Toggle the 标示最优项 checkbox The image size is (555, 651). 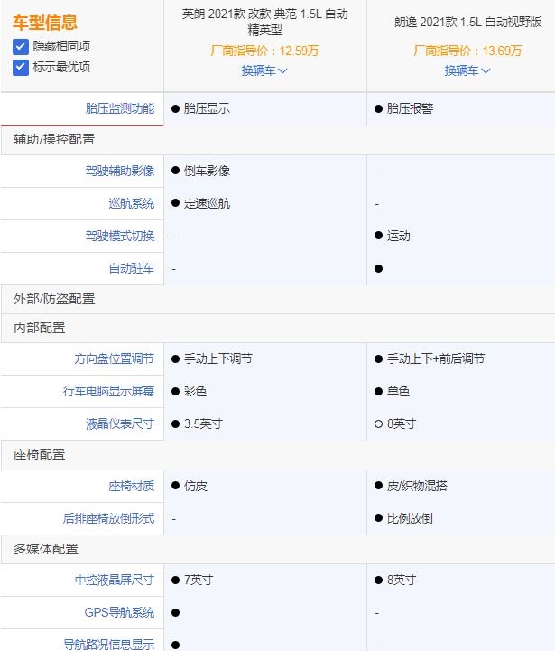click(x=21, y=67)
